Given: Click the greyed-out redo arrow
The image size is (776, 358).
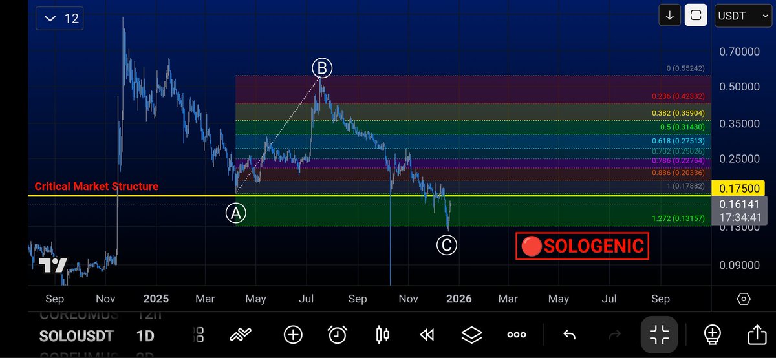Looking at the screenshot, I should [x=614, y=334].
